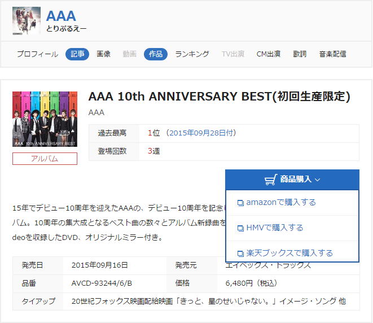373x323 pixels.
Task: Click the greyed 動画 tab
Action: pos(129,54)
